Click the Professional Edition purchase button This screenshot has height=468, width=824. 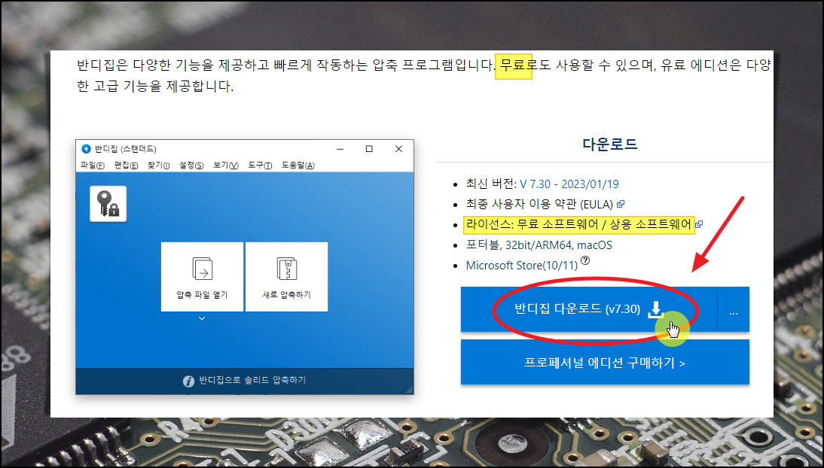(605, 363)
